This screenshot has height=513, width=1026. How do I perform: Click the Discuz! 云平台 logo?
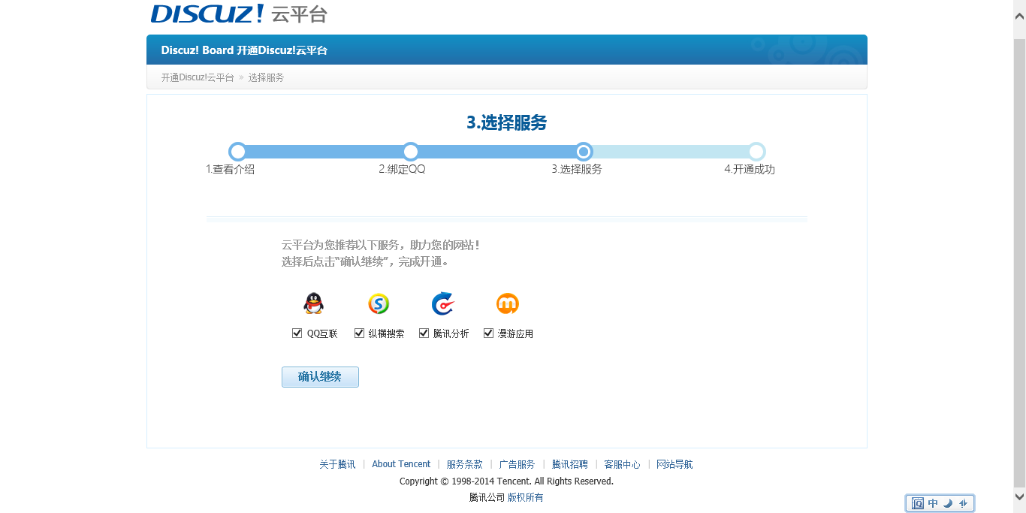[239, 14]
